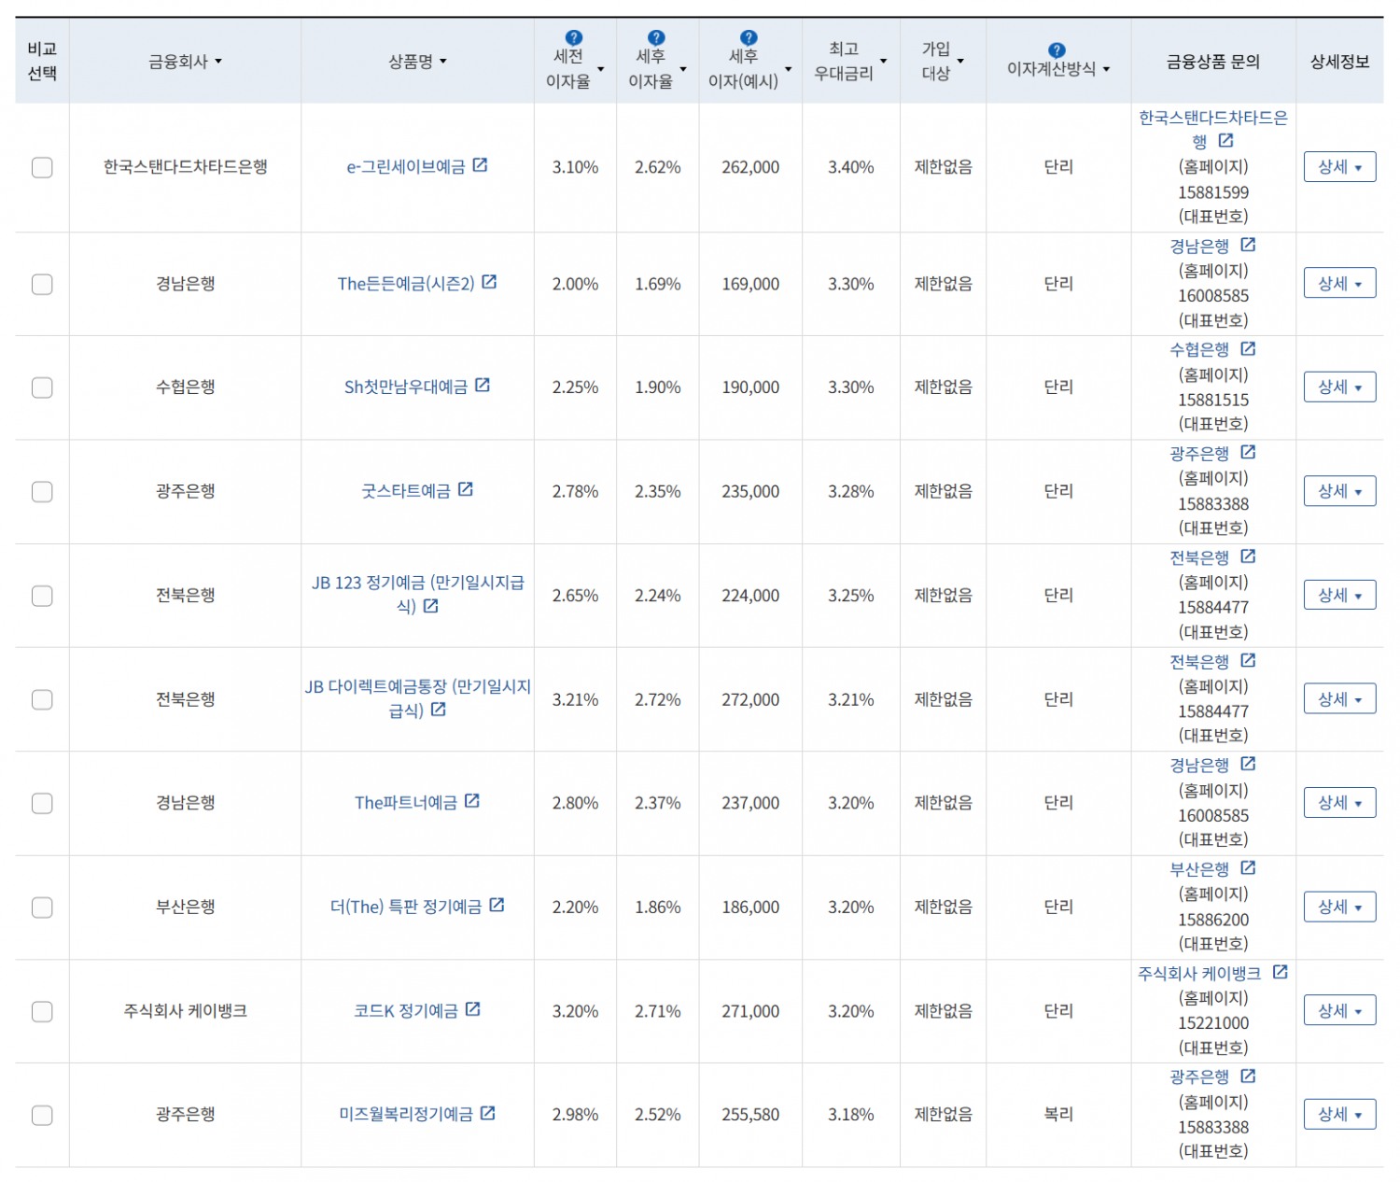Image resolution: width=1400 pixels, height=1182 pixels.
Task: Check compare box for The파트너예금 row
Action: [42, 803]
